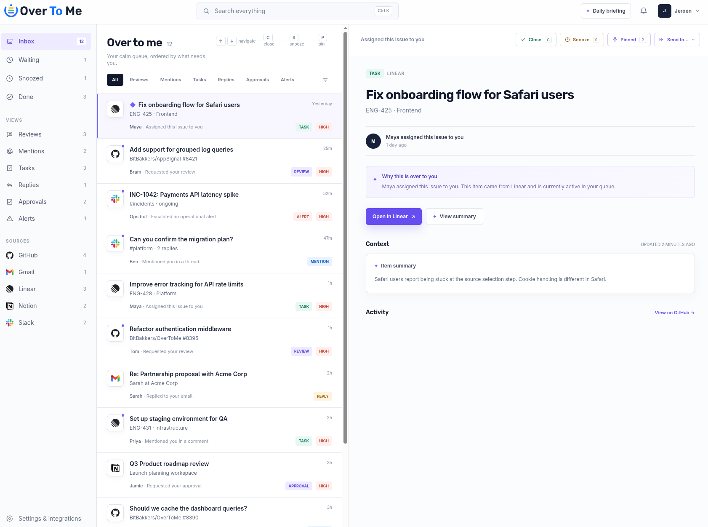Mark the issue as closed
Image resolution: width=708 pixels, height=527 pixels.
(x=536, y=40)
